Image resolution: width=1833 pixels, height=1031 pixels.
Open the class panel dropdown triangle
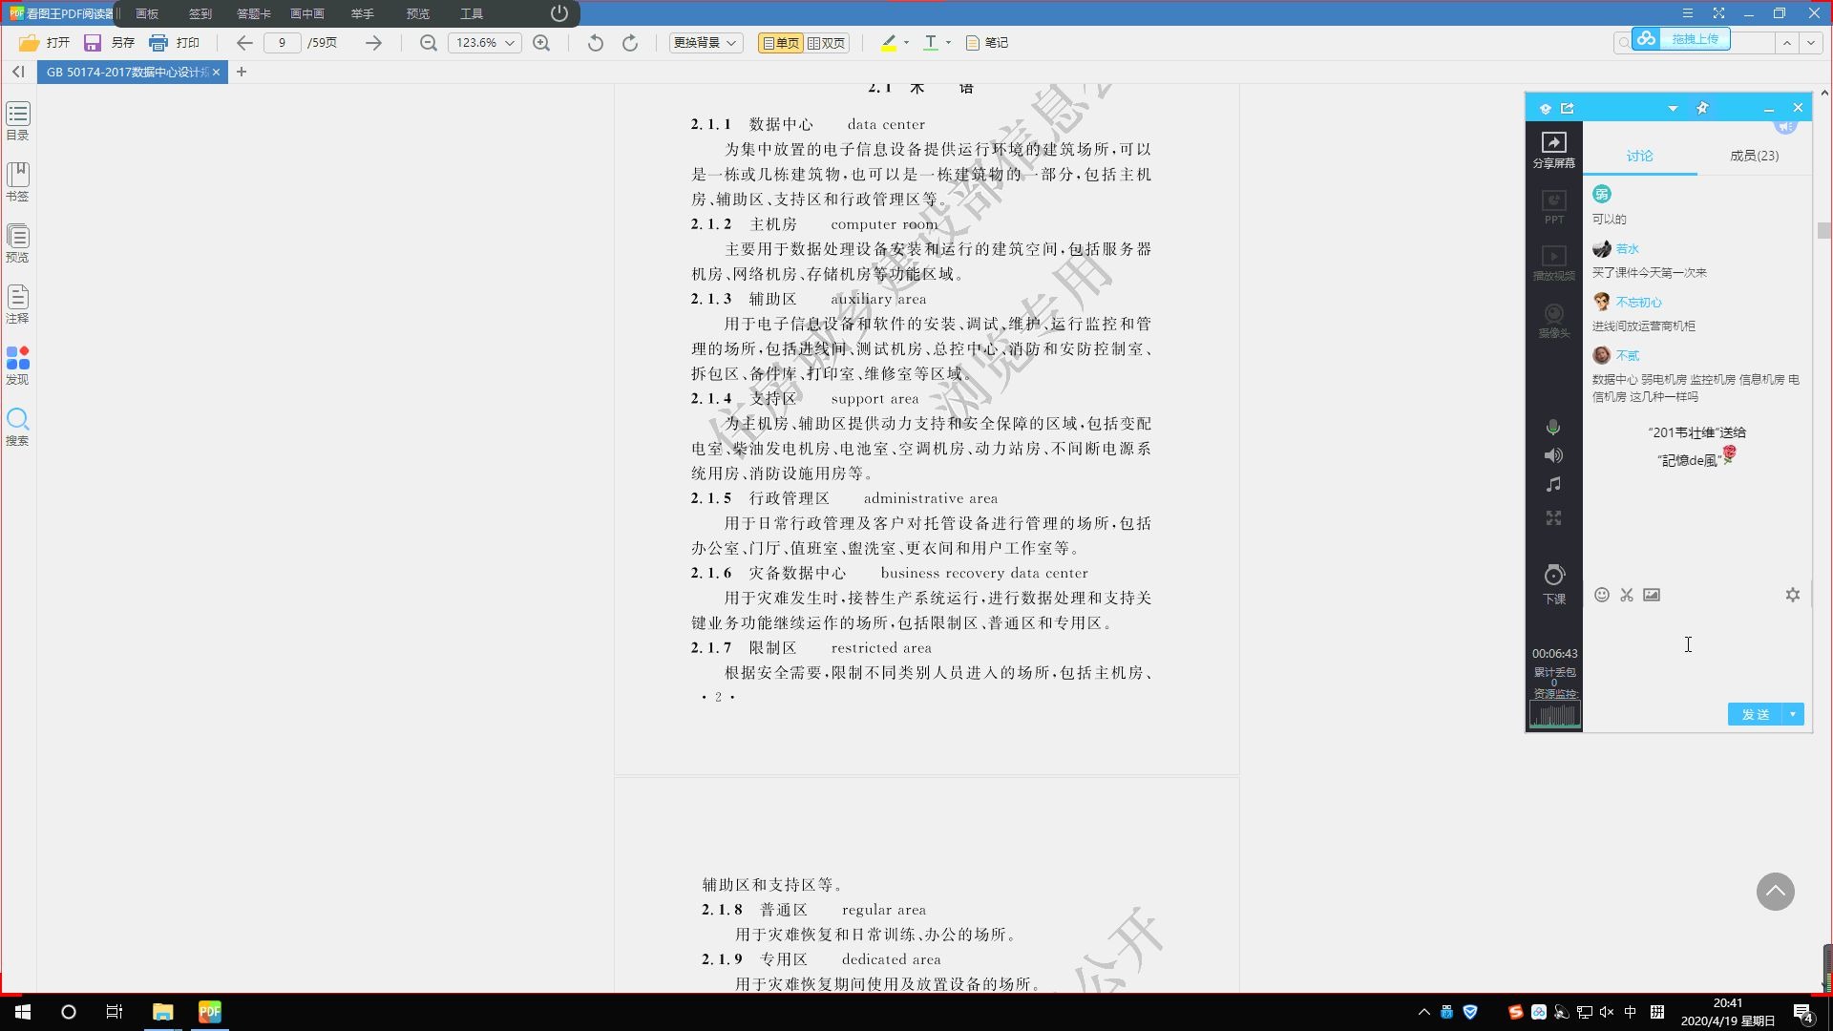tap(1673, 109)
